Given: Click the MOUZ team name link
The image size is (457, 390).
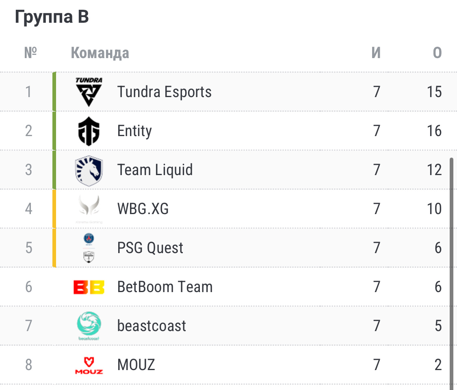Looking at the screenshot, I should point(136,364).
